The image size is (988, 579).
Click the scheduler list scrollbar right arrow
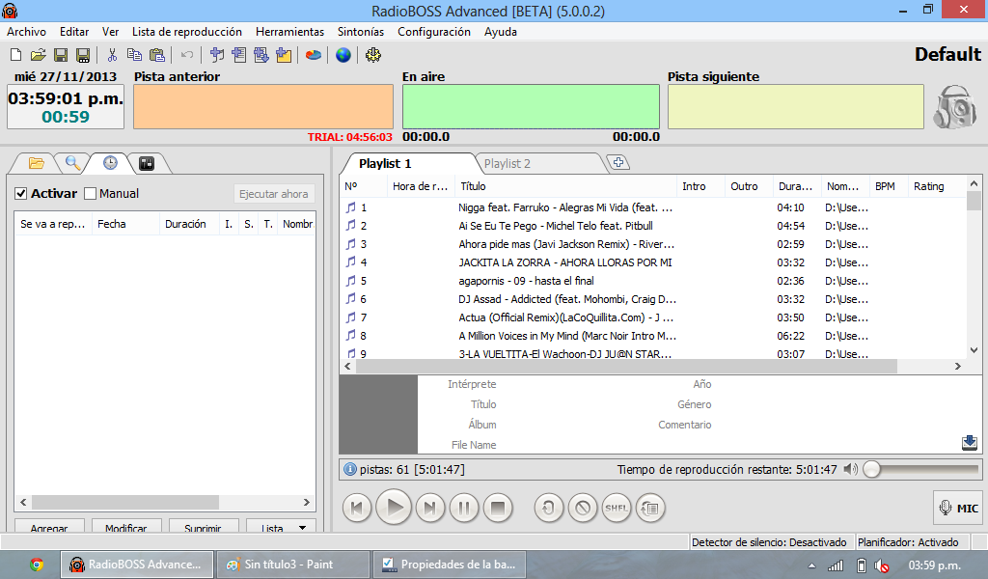tap(307, 502)
